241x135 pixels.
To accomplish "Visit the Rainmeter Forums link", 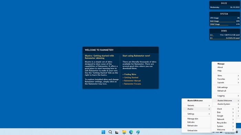I will pyautogui.click(x=132, y=84).
